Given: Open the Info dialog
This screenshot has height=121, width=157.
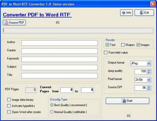Looking at the screenshot, I should coord(127,13).
